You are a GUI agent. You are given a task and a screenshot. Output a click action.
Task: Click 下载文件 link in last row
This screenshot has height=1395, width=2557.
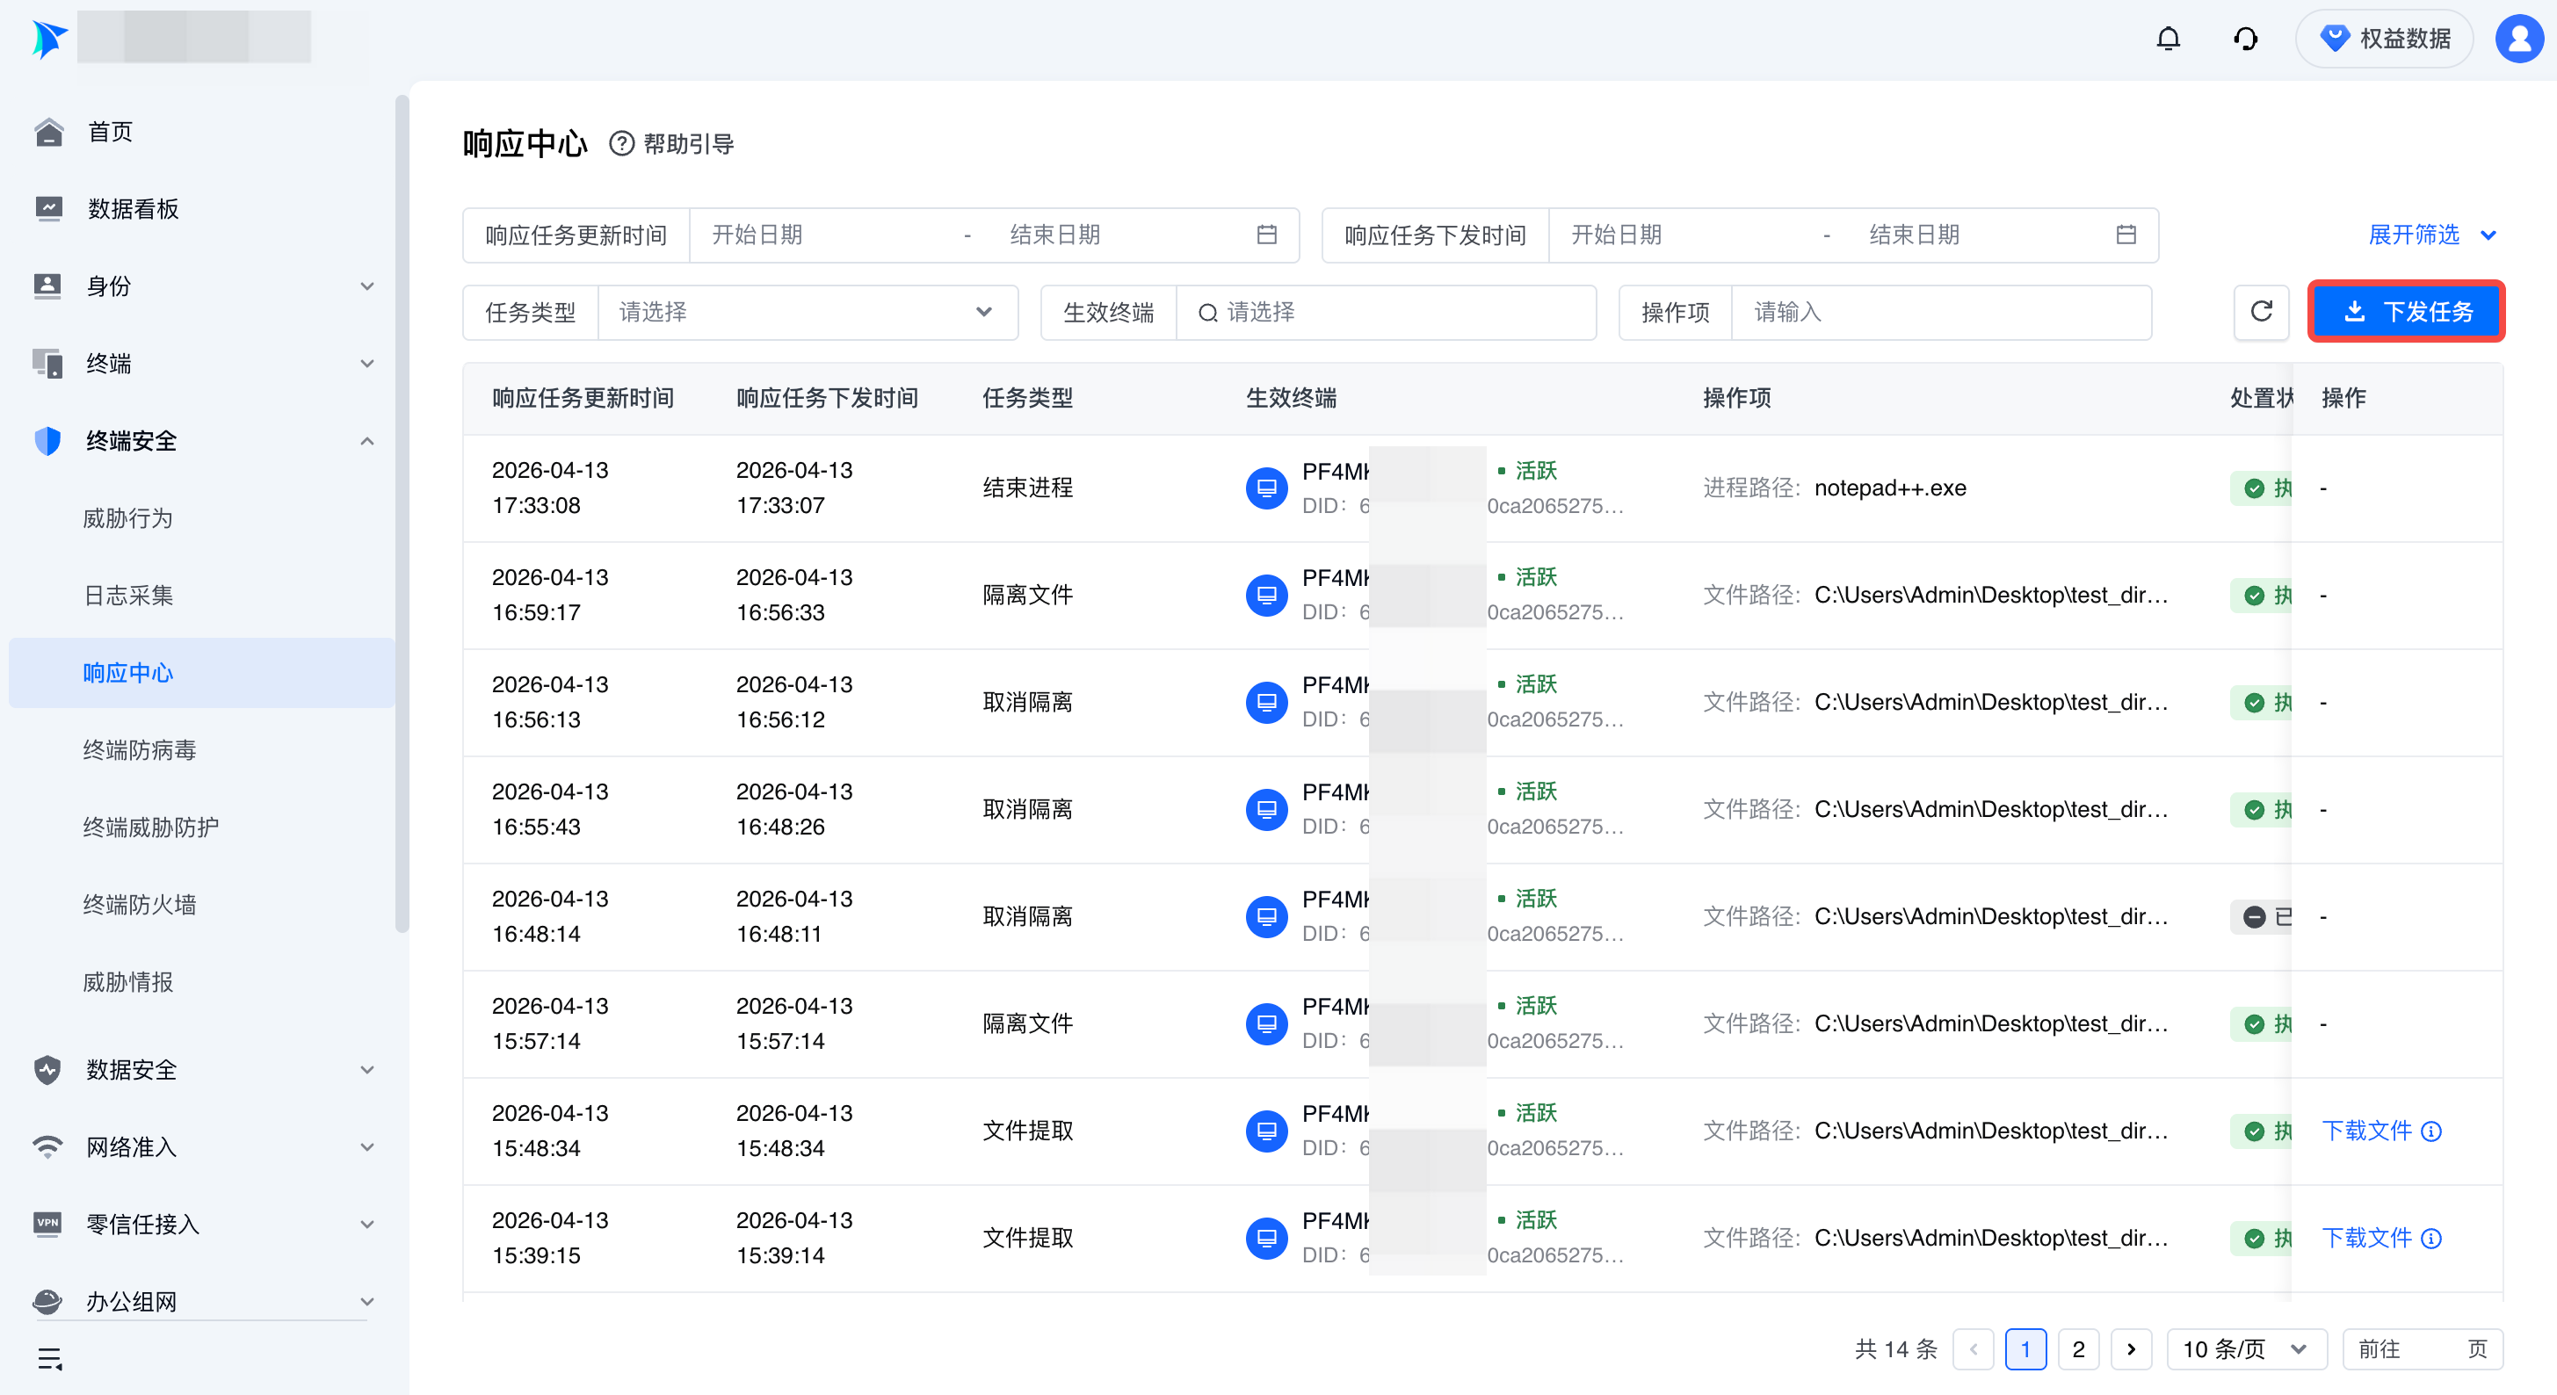click(x=2366, y=1239)
